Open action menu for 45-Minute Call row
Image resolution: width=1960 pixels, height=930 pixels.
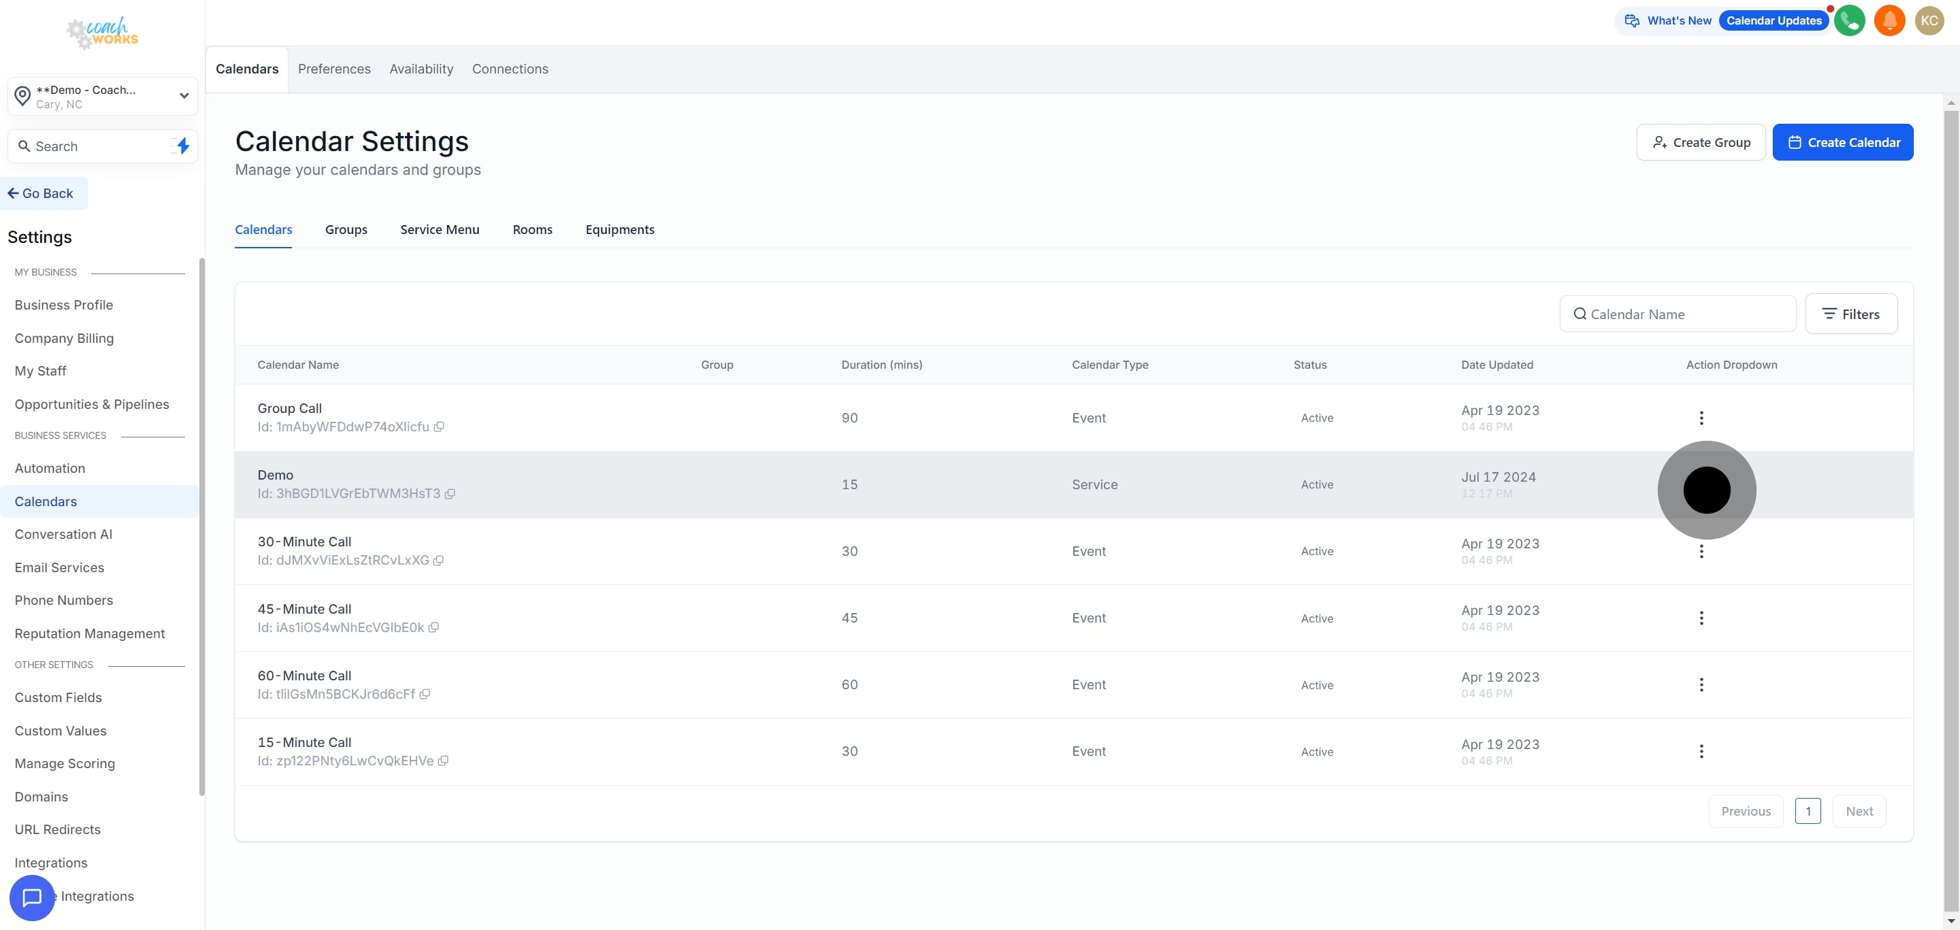(1701, 618)
